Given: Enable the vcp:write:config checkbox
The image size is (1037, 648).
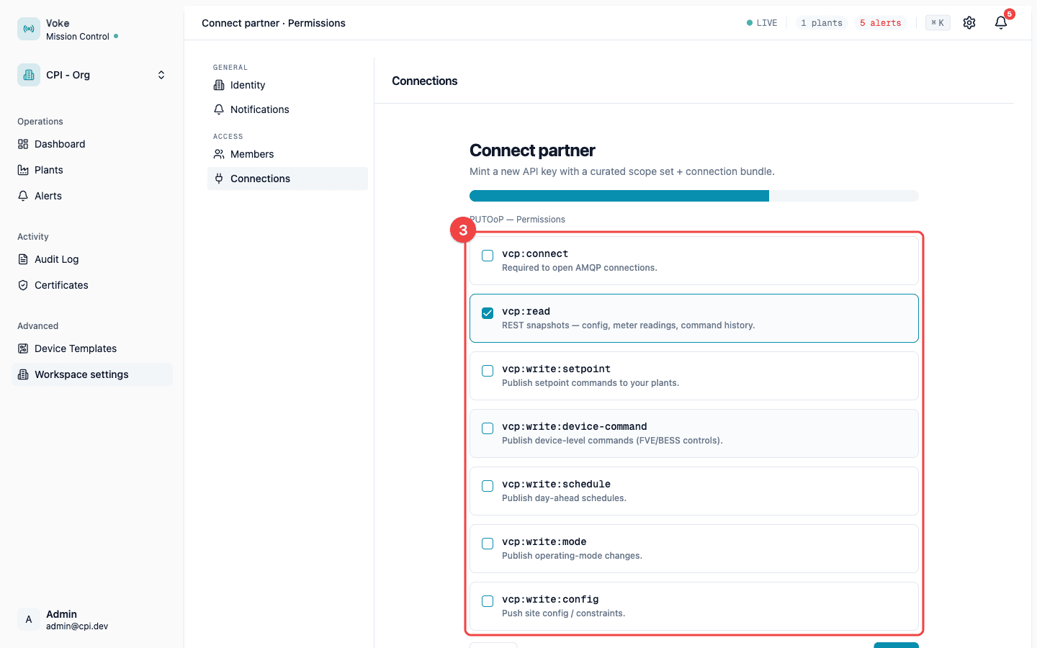Looking at the screenshot, I should [x=488, y=601].
